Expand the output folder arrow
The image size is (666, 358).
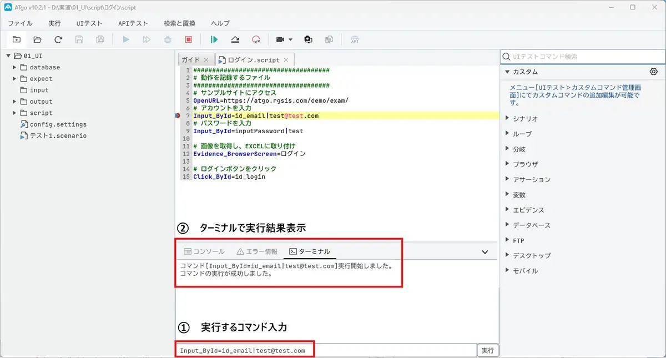(15, 102)
